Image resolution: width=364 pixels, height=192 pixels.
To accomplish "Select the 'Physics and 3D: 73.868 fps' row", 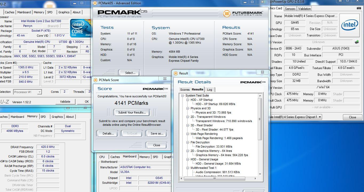I will click(x=213, y=112).
